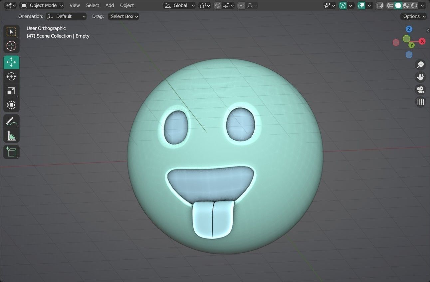Select the Measure tool

click(11, 136)
